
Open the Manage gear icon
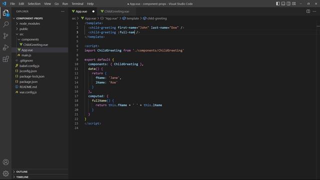coord(5,173)
